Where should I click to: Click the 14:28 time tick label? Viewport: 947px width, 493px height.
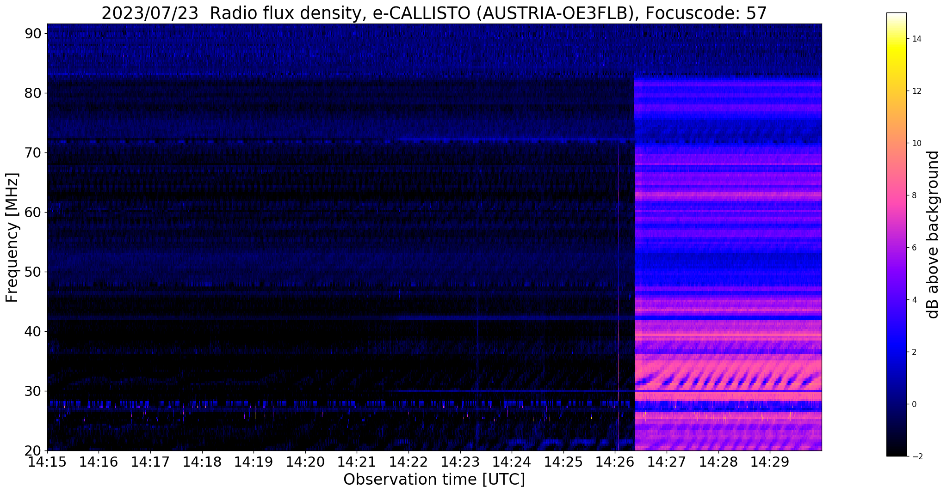pyautogui.click(x=718, y=462)
